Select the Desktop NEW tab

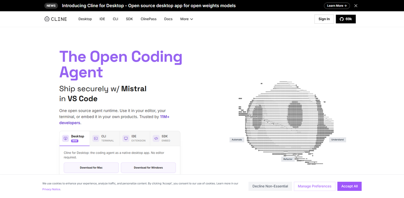[x=75, y=138]
